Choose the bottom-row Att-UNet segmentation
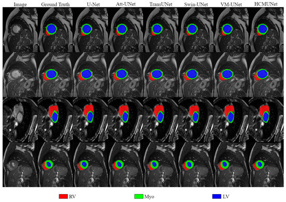 point(126,165)
